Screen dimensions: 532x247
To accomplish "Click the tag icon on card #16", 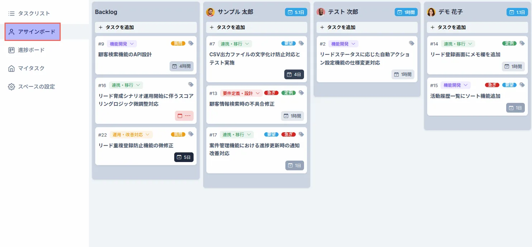I will click(x=191, y=85).
